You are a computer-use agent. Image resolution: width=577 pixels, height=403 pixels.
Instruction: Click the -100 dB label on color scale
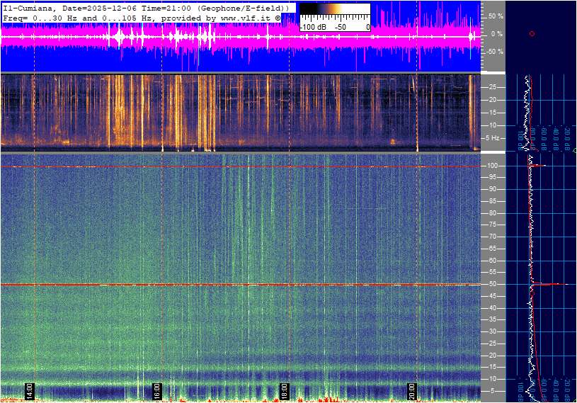[x=312, y=27]
